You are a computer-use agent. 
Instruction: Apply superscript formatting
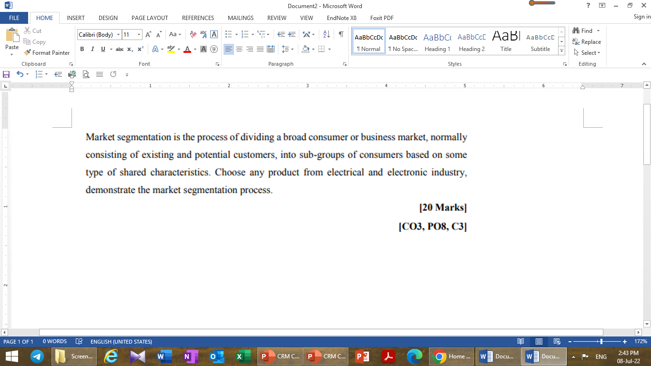coord(140,49)
